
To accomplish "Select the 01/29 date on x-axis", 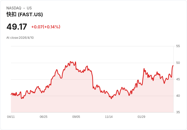I will [141, 117].
